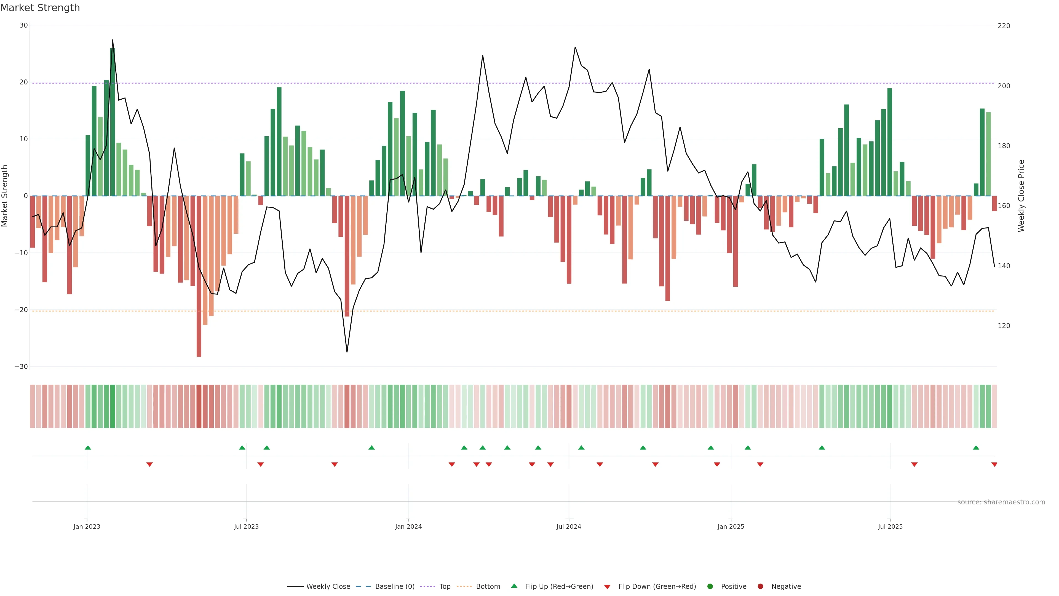1059x596 pixels.
Task: Click the Negative red circle legend icon
Action: (760, 586)
